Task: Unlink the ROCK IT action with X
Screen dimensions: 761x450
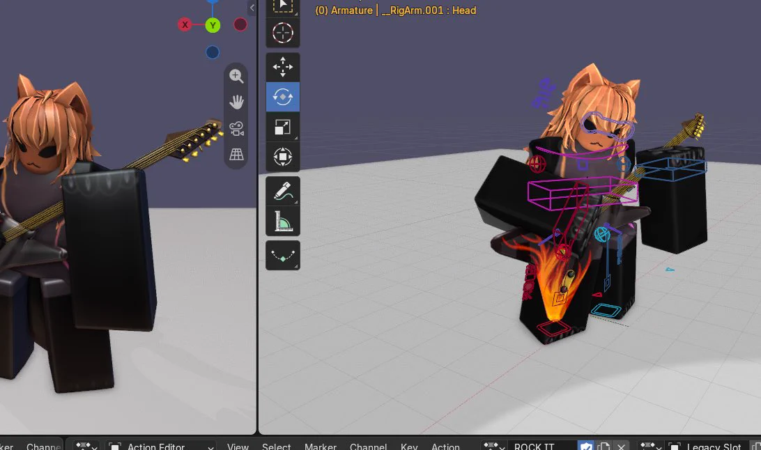Action: [x=621, y=446]
